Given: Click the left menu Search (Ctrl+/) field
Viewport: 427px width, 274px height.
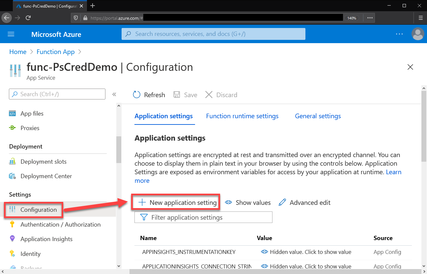Looking at the screenshot, I should click(57, 94).
